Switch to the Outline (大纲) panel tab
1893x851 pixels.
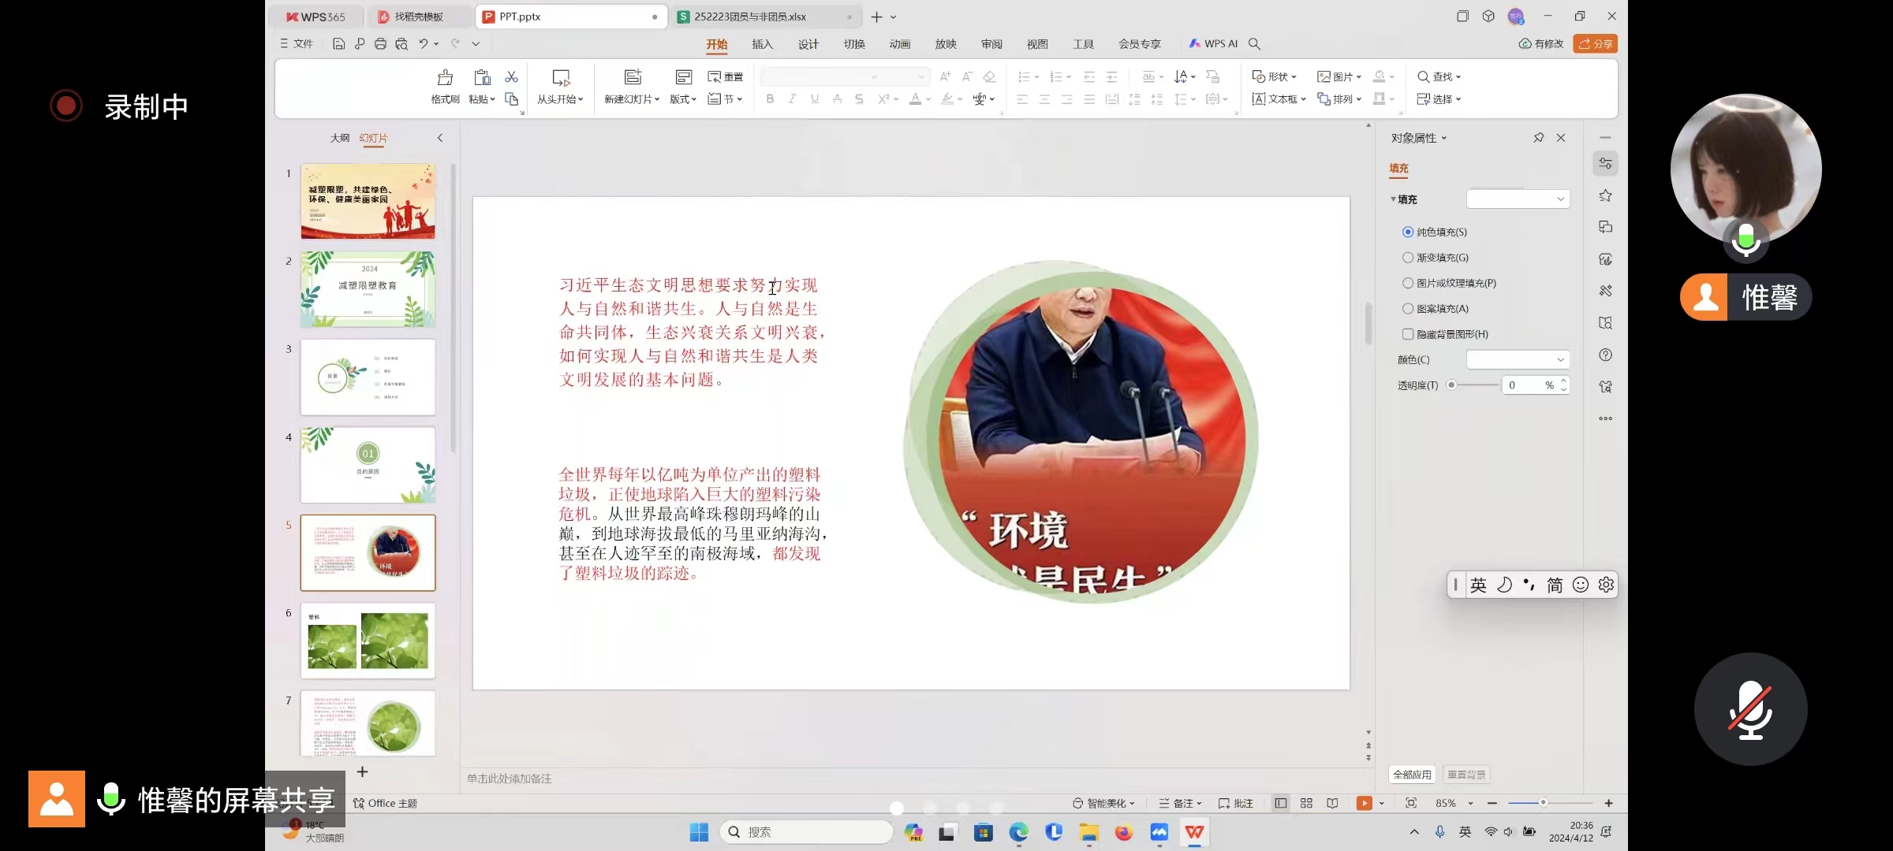[x=339, y=138]
